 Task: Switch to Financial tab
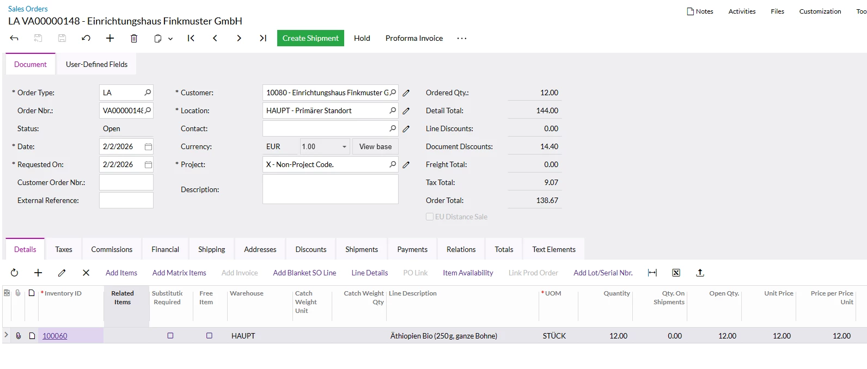[x=165, y=249]
